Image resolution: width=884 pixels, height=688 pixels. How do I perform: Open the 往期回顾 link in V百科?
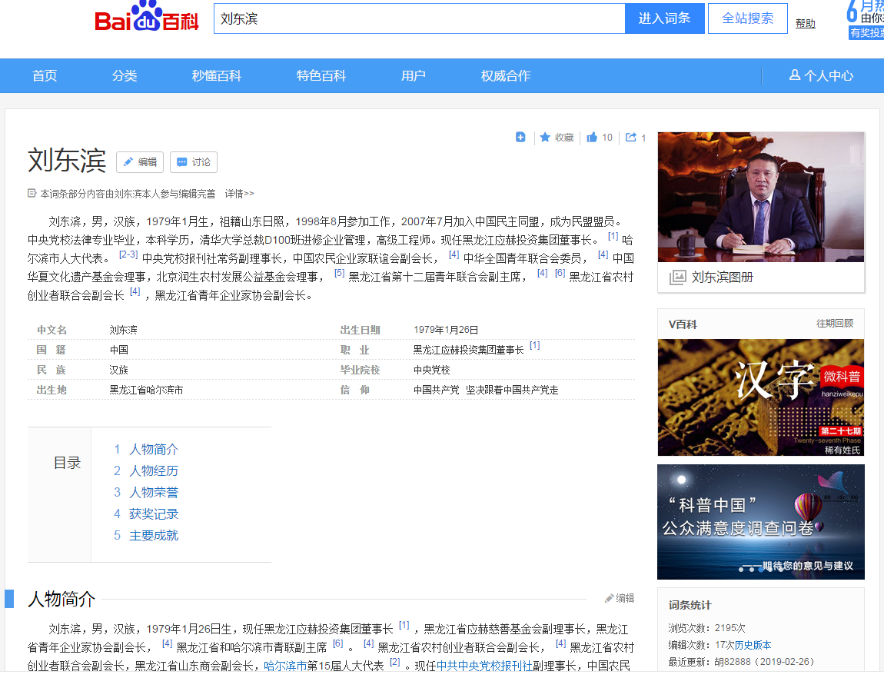coord(835,323)
